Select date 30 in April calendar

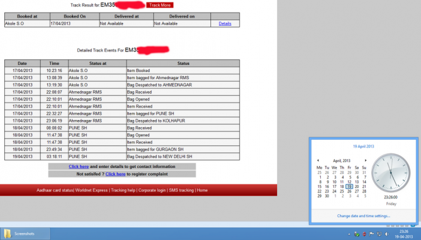pos(327,196)
